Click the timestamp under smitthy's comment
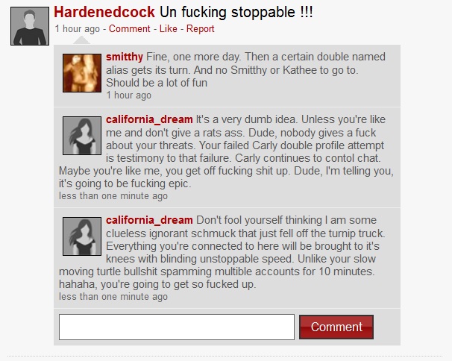The height and width of the screenshot is (361, 452). coord(128,95)
